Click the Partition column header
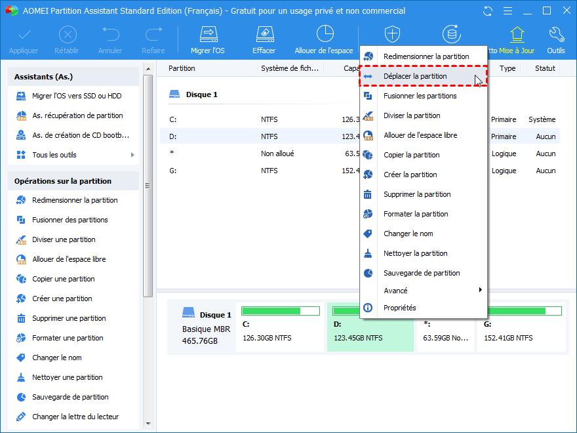Image resolution: width=577 pixels, height=433 pixels. pyautogui.click(x=182, y=68)
